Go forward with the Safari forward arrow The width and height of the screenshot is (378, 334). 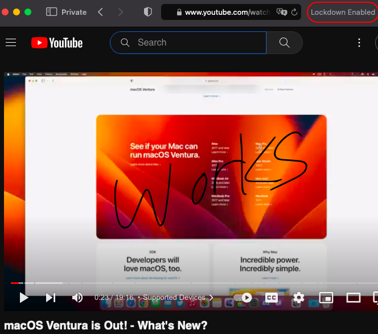pyautogui.click(x=121, y=12)
